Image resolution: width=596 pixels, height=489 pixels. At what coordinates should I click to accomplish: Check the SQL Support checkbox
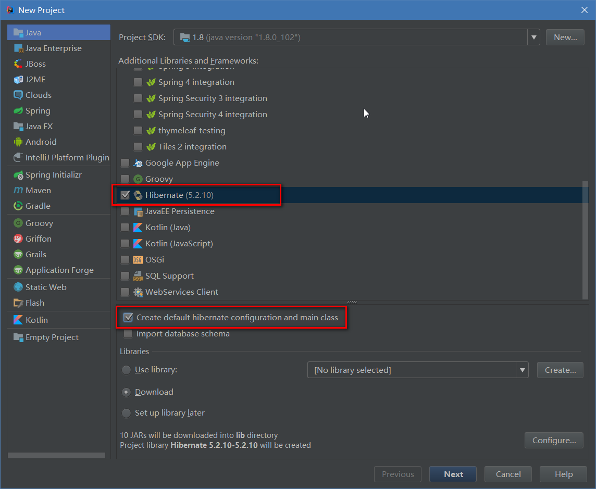tap(125, 275)
